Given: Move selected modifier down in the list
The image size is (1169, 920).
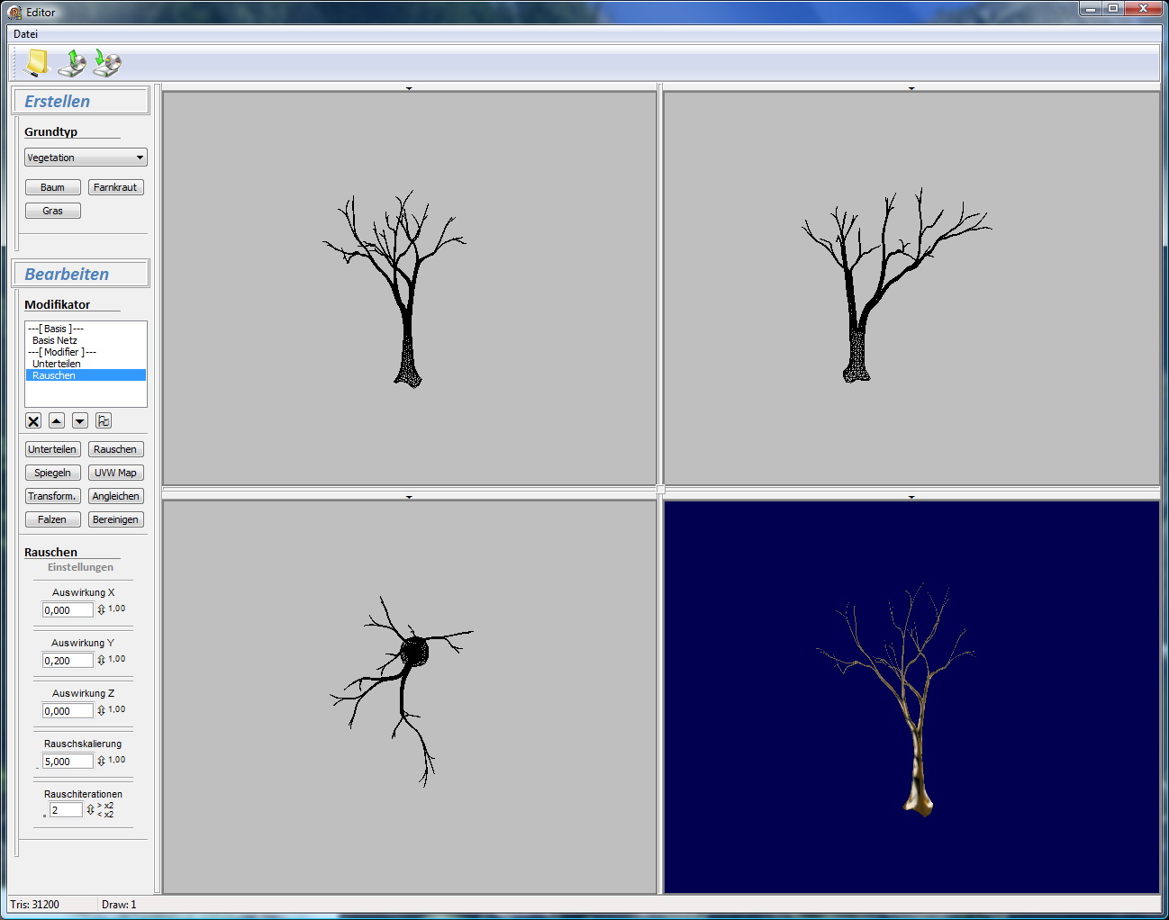Looking at the screenshot, I should [80, 420].
